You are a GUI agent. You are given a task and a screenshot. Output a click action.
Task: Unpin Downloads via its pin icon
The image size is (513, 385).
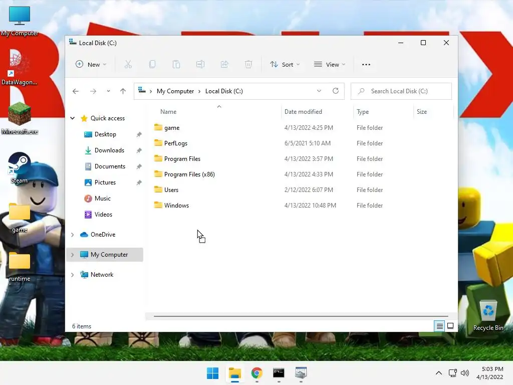[139, 150]
